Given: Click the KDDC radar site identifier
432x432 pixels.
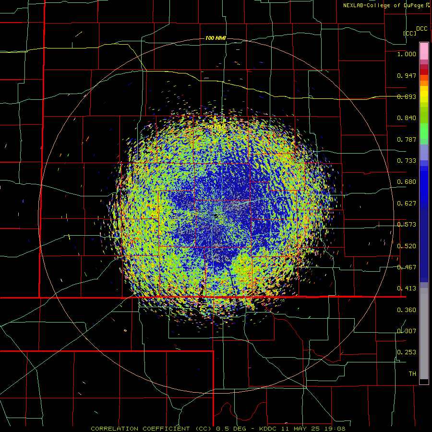Looking at the screenshot, I should [x=268, y=429].
